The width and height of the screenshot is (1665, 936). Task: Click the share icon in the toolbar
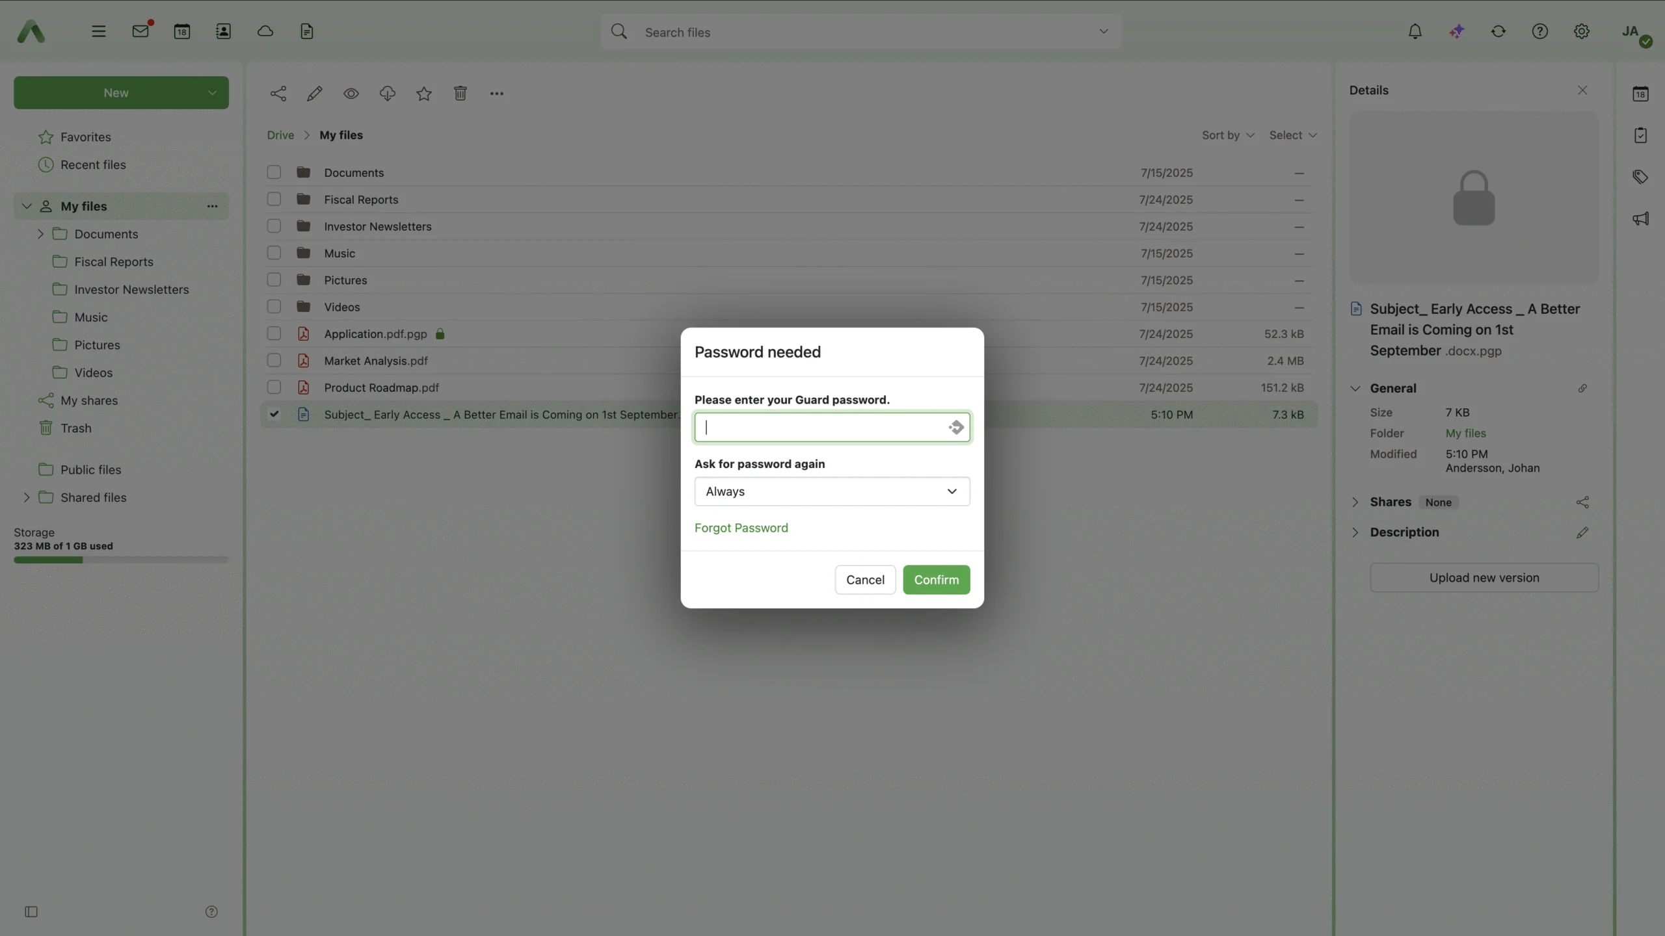pos(278,94)
